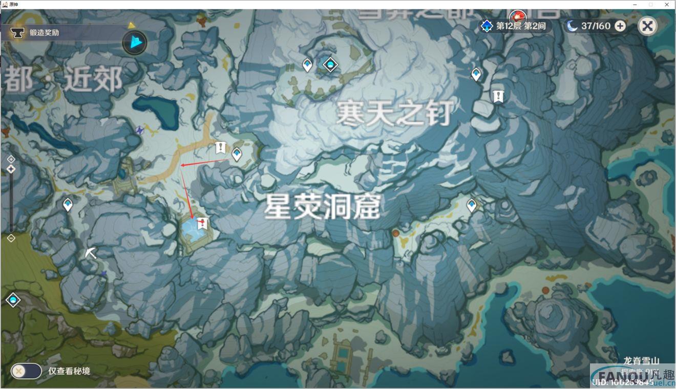The height and width of the screenshot is (389, 676).
Task: Click the quest marker east of 寒天之钉
Action: coord(498,96)
